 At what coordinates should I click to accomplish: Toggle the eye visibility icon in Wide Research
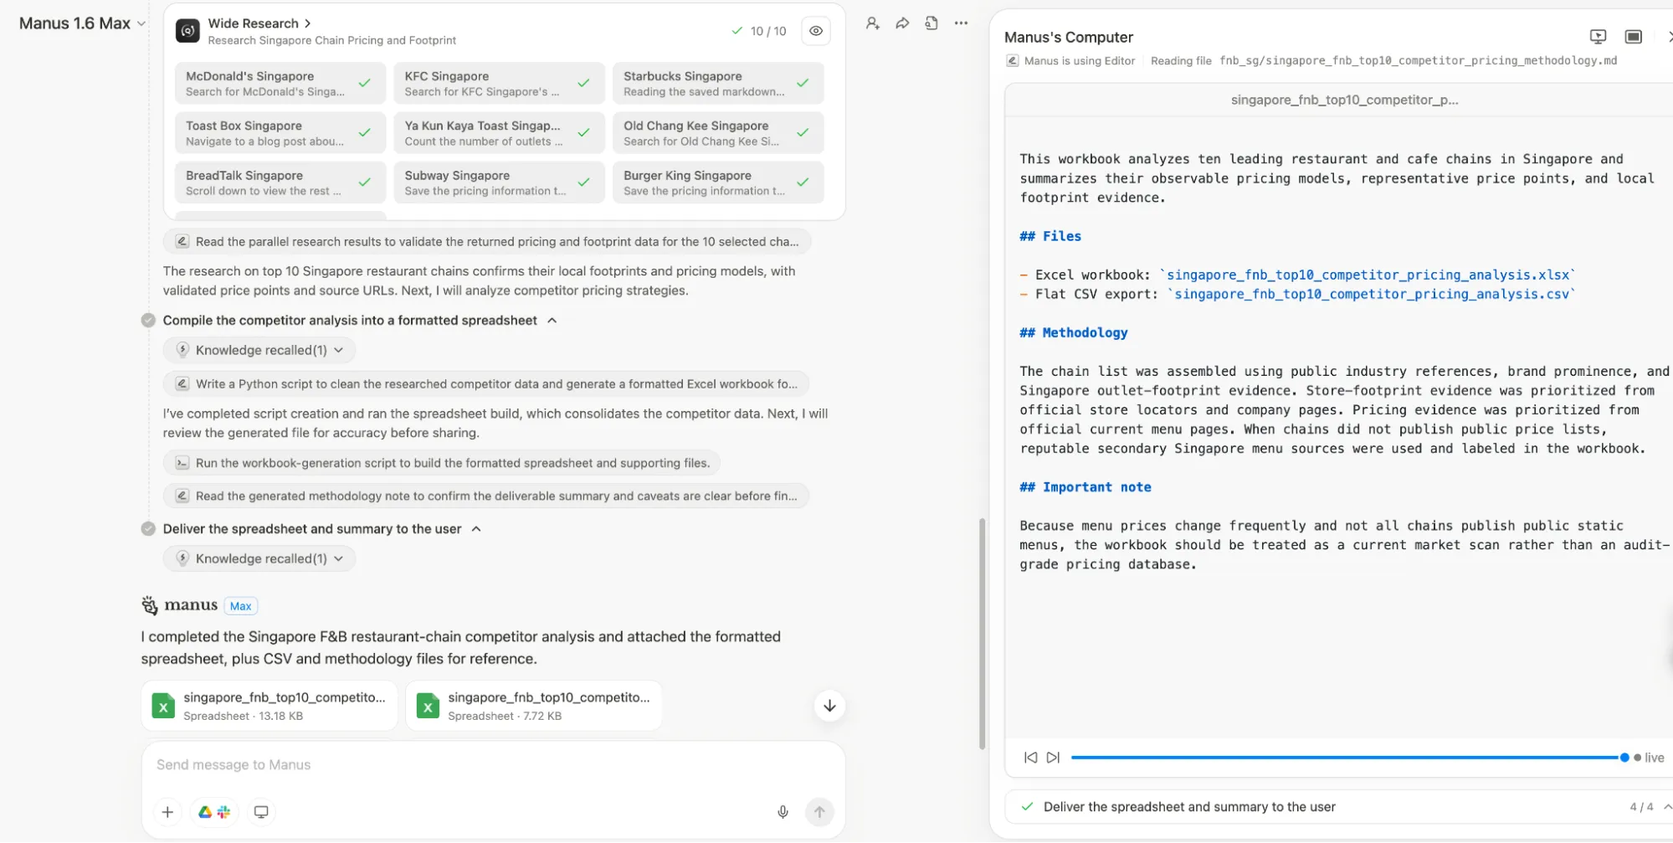(x=815, y=31)
